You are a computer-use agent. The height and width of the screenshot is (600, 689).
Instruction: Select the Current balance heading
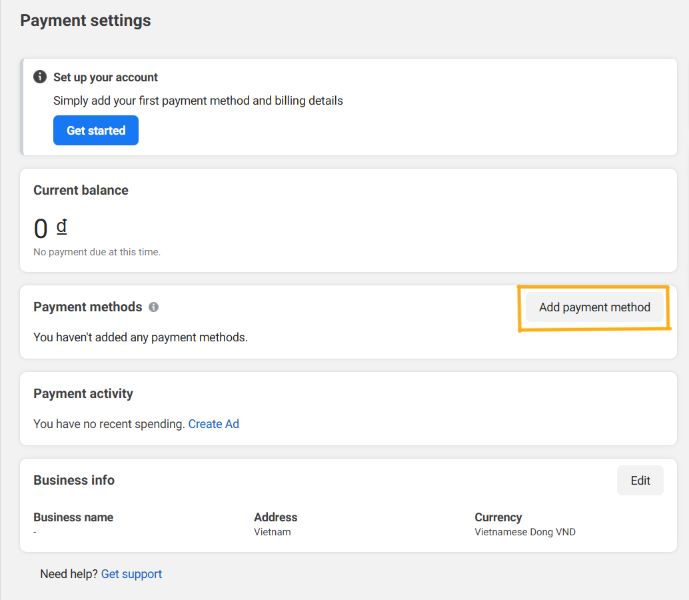click(x=81, y=190)
